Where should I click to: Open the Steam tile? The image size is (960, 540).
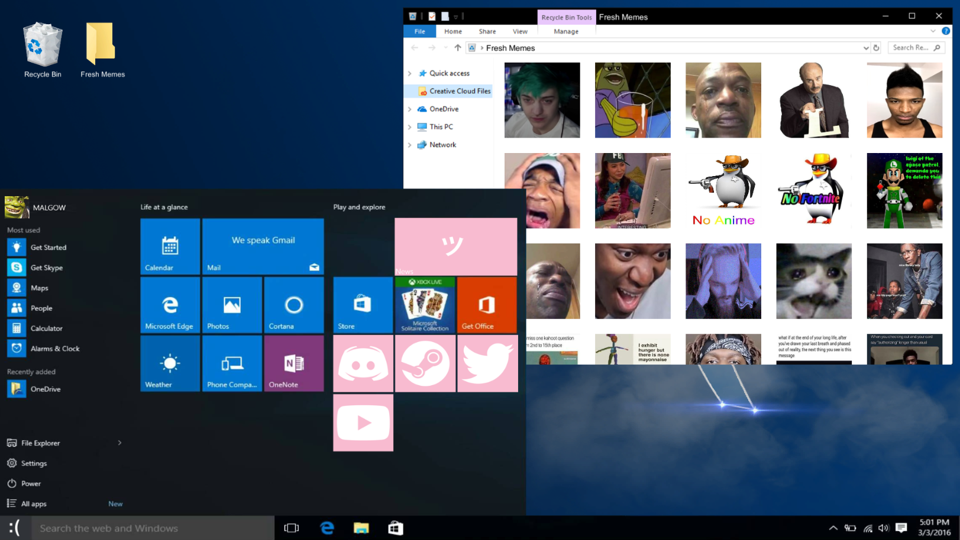425,363
